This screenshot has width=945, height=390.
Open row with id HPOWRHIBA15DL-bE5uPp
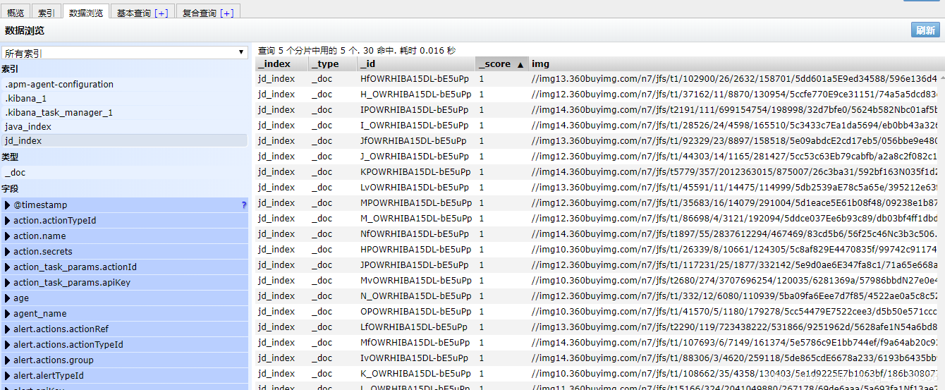[599, 249]
